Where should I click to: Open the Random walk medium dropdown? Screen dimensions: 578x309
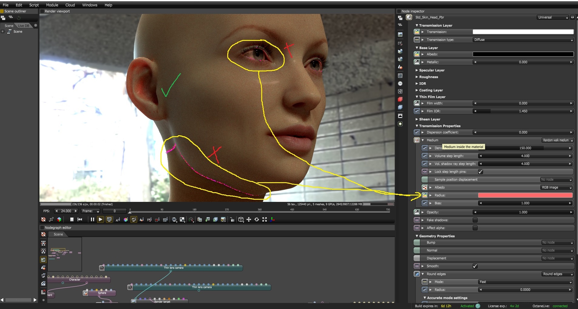(558, 140)
